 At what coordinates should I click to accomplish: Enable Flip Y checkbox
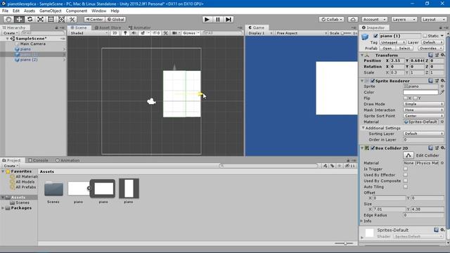coord(416,98)
